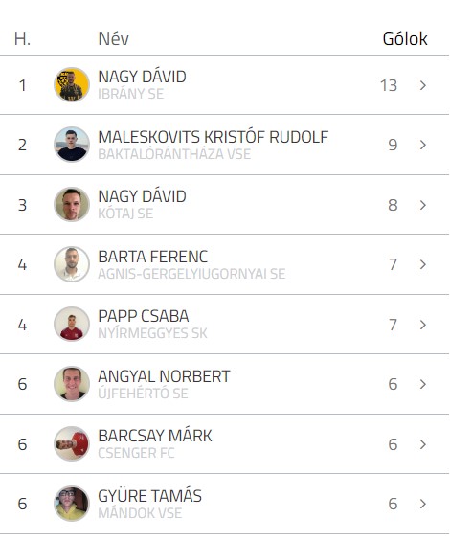Expand Maleskovits row chevron arrow
This screenshot has width=450, height=541.
click(x=423, y=145)
